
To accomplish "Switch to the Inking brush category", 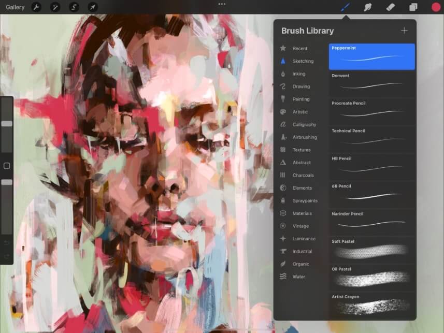I will coord(299,74).
